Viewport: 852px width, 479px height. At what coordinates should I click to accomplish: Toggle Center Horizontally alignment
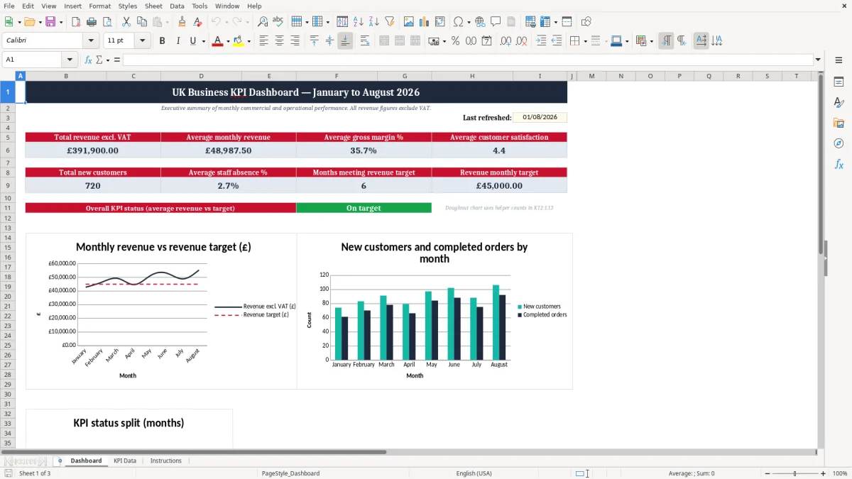click(x=279, y=41)
